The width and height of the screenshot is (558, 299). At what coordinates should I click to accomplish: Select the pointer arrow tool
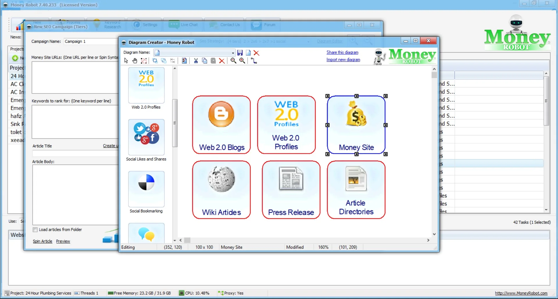[x=126, y=61]
